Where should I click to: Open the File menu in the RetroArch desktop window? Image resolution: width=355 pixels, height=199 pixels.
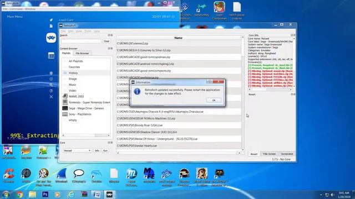point(63,31)
